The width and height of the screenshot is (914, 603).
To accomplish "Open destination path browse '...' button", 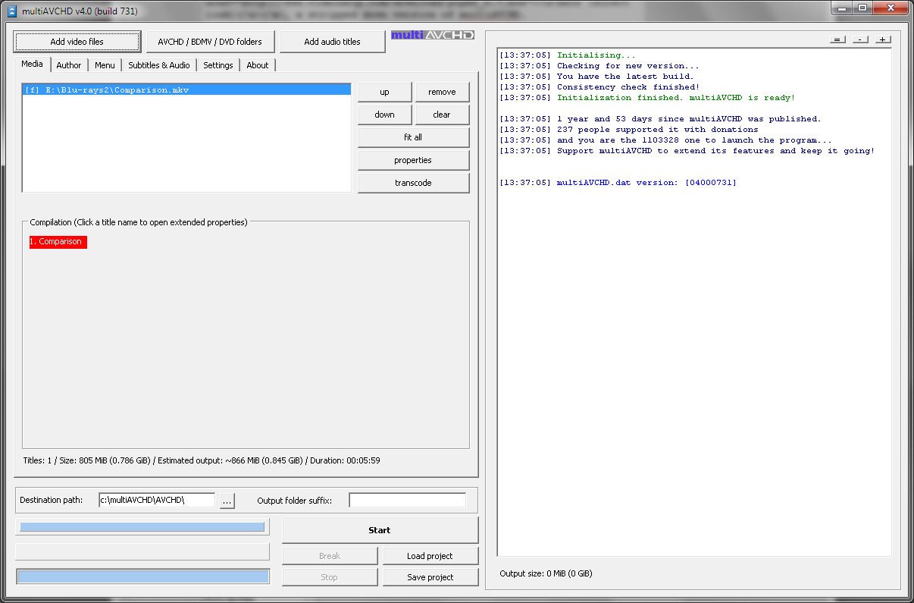I will pos(227,500).
